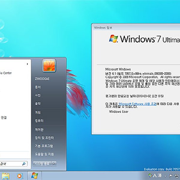Screen dimensions: 180x180
Task: Expand the jump-list arrow in program list
Action: coord(27,64)
